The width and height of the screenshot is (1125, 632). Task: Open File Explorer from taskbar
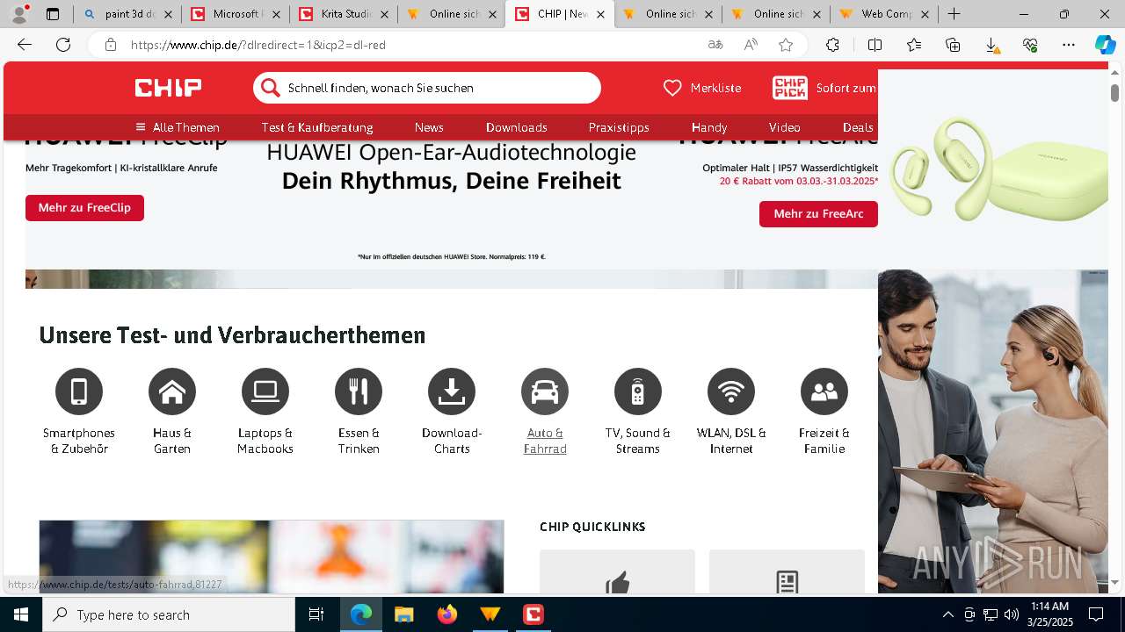coord(403,614)
